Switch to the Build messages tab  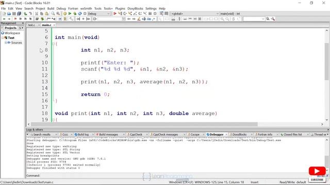click(108, 135)
